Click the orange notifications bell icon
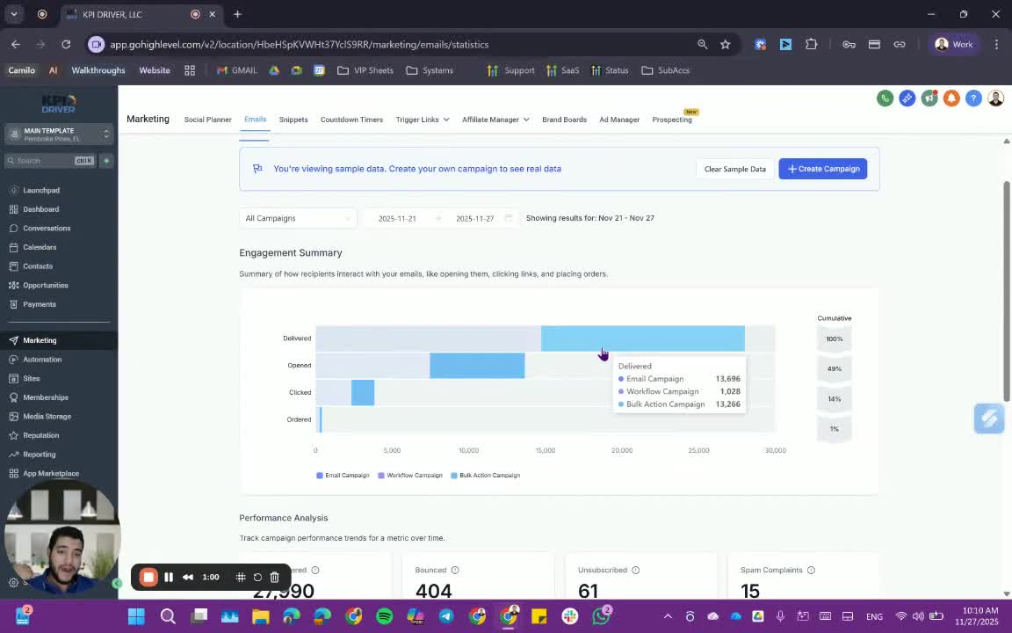 (x=951, y=98)
